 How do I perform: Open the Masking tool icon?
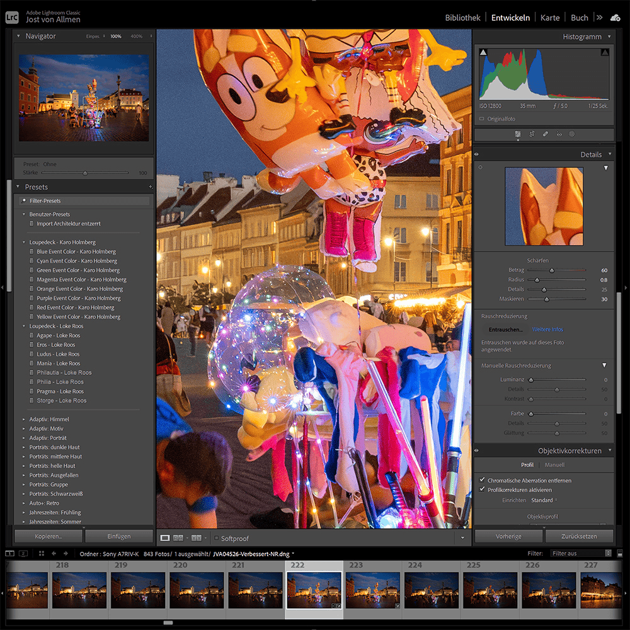(x=572, y=134)
